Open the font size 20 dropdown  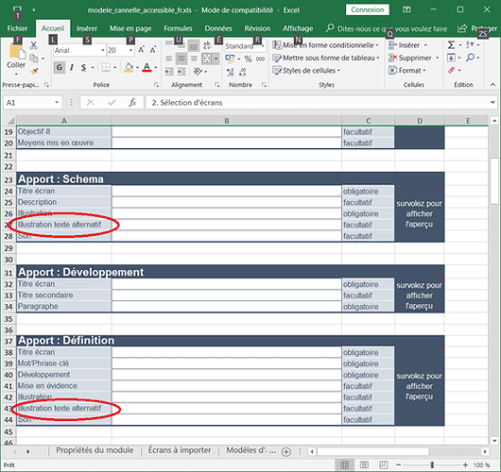pyautogui.click(x=130, y=50)
